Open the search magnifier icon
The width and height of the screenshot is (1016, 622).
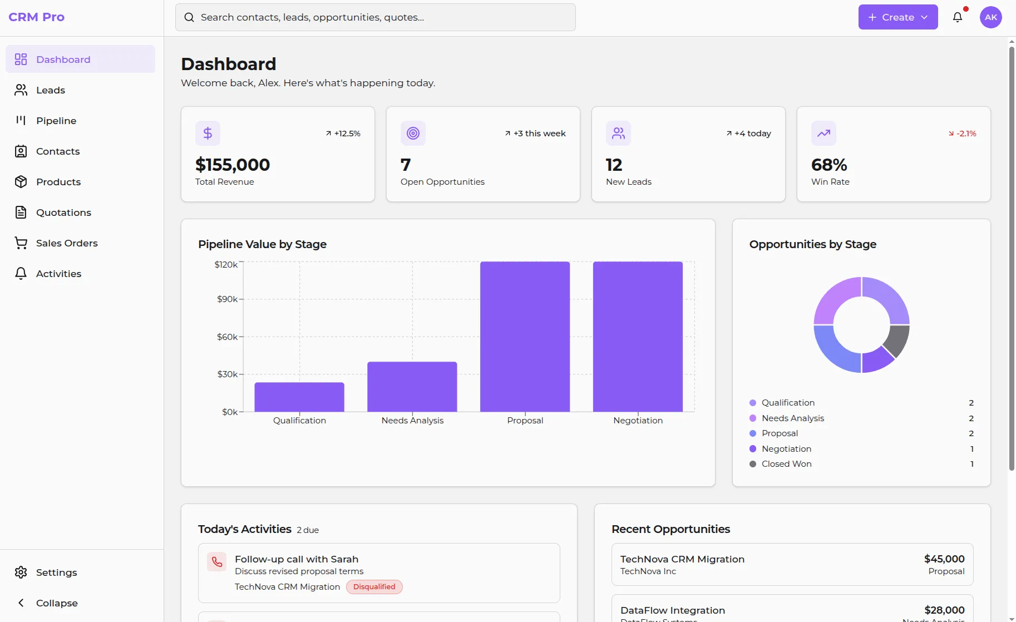point(189,17)
